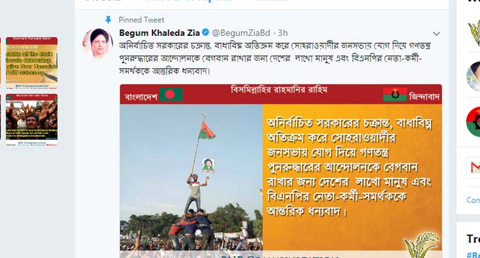Screen dimensions: 480x258
Task: Open the tweet via its 3h timestamp
Action: 283,33
